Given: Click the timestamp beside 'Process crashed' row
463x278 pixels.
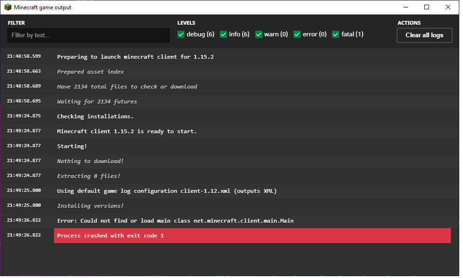Looking at the screenshot, I should 24,235.
